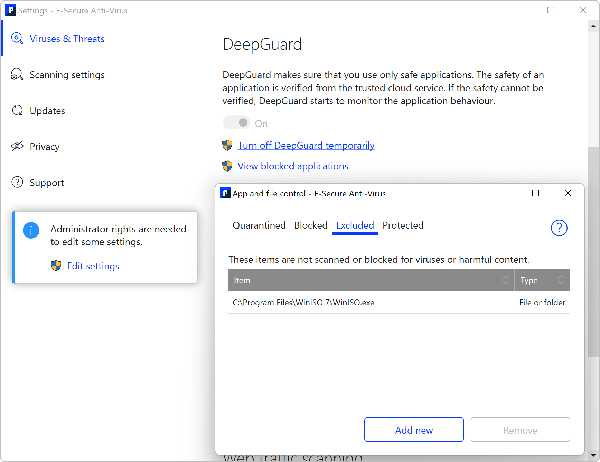This screenshot has width=600, height=462.
Task: View blocked applications
Action: click(x=292, y=166)
